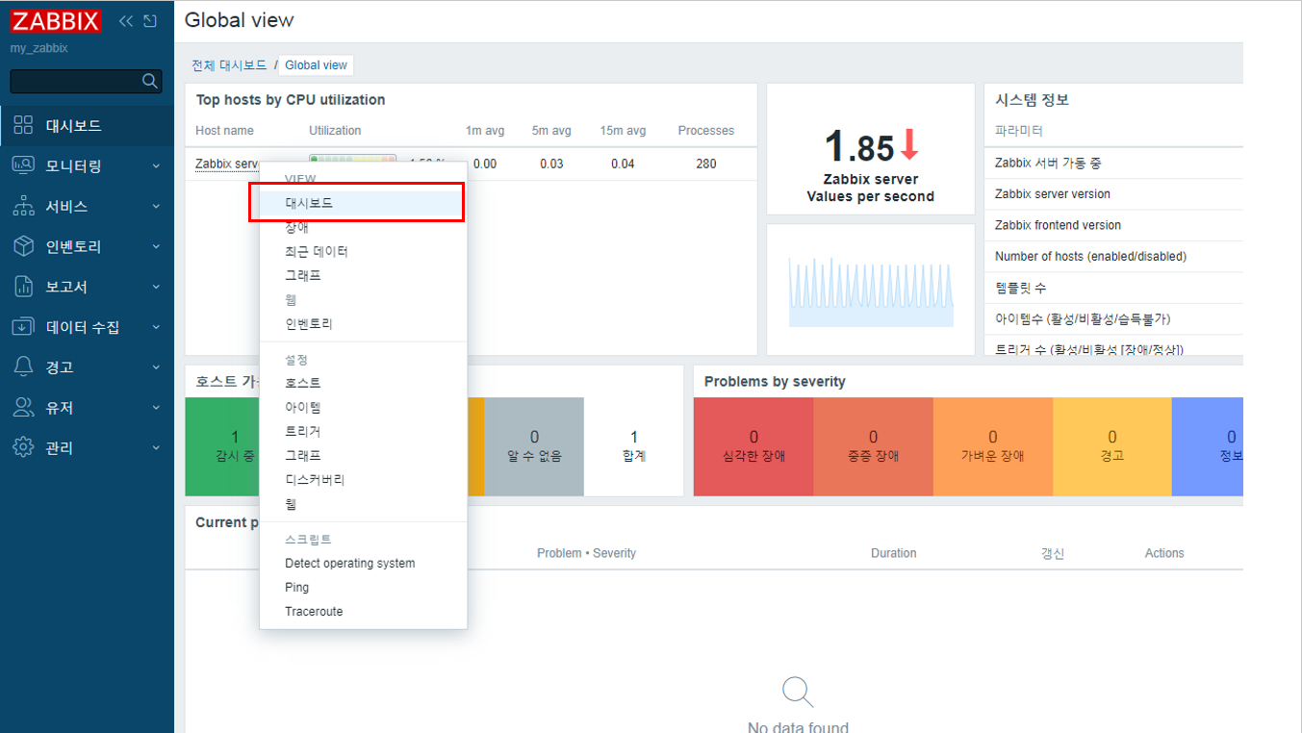This screenshot has height=733, width=1302.
Task: Click the gray 알 수 없음 tile
Action: coord(534,446)
